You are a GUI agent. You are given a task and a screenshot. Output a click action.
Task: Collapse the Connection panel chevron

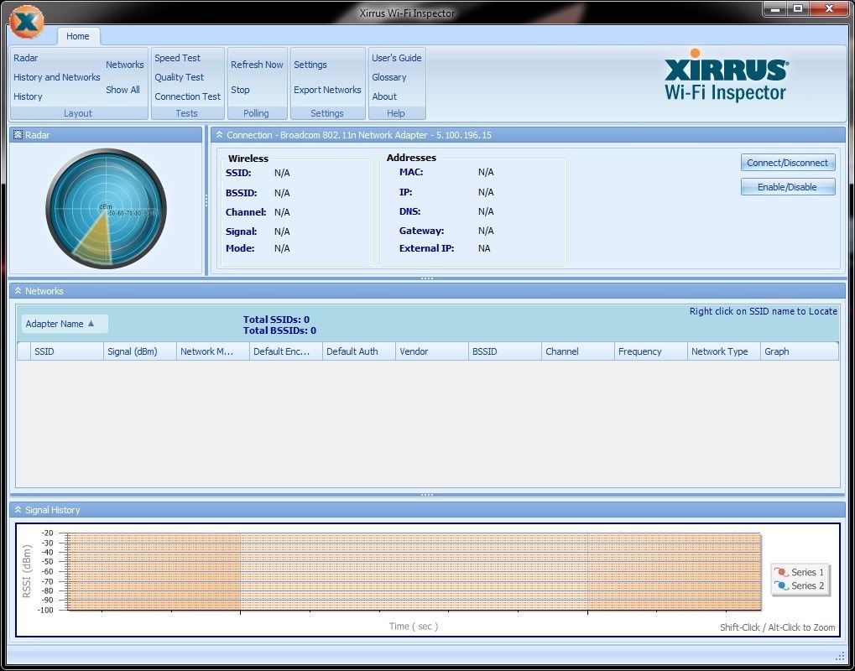pyautogui.click(x=219, y=135)
